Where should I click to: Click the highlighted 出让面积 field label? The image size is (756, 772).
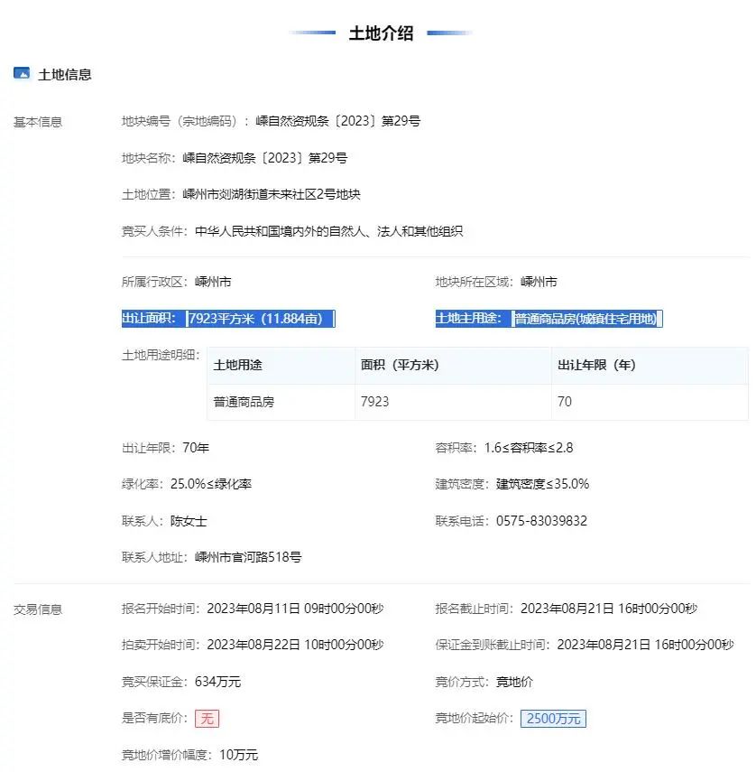(x=148, y=318)
